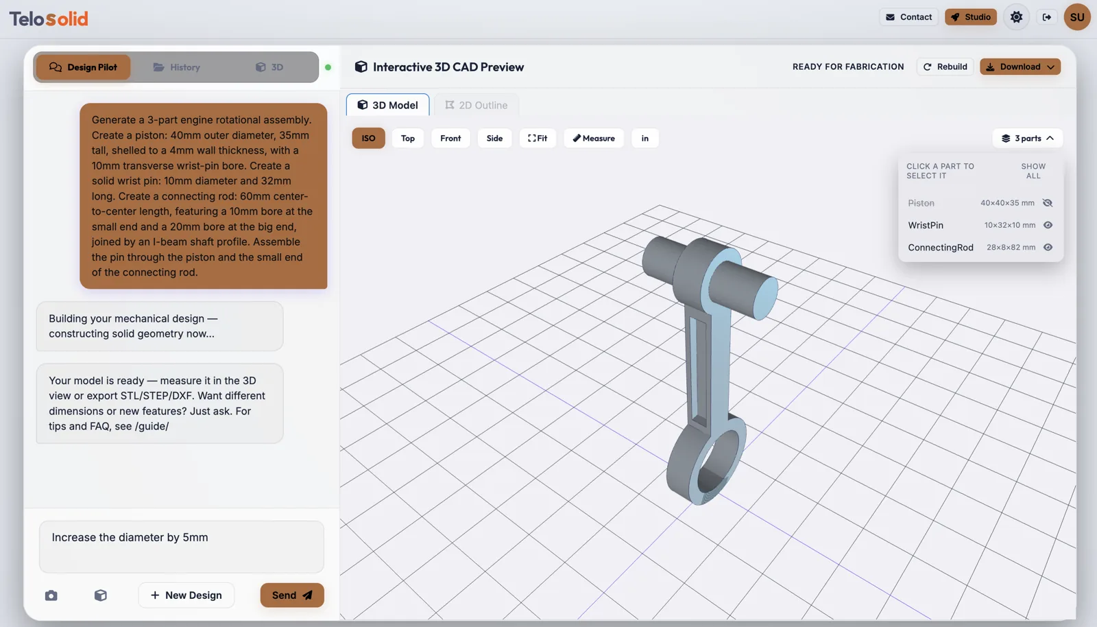Select the WristPin part row
The width and height of the screenshot is (1097, 627).
pos(980,225)
